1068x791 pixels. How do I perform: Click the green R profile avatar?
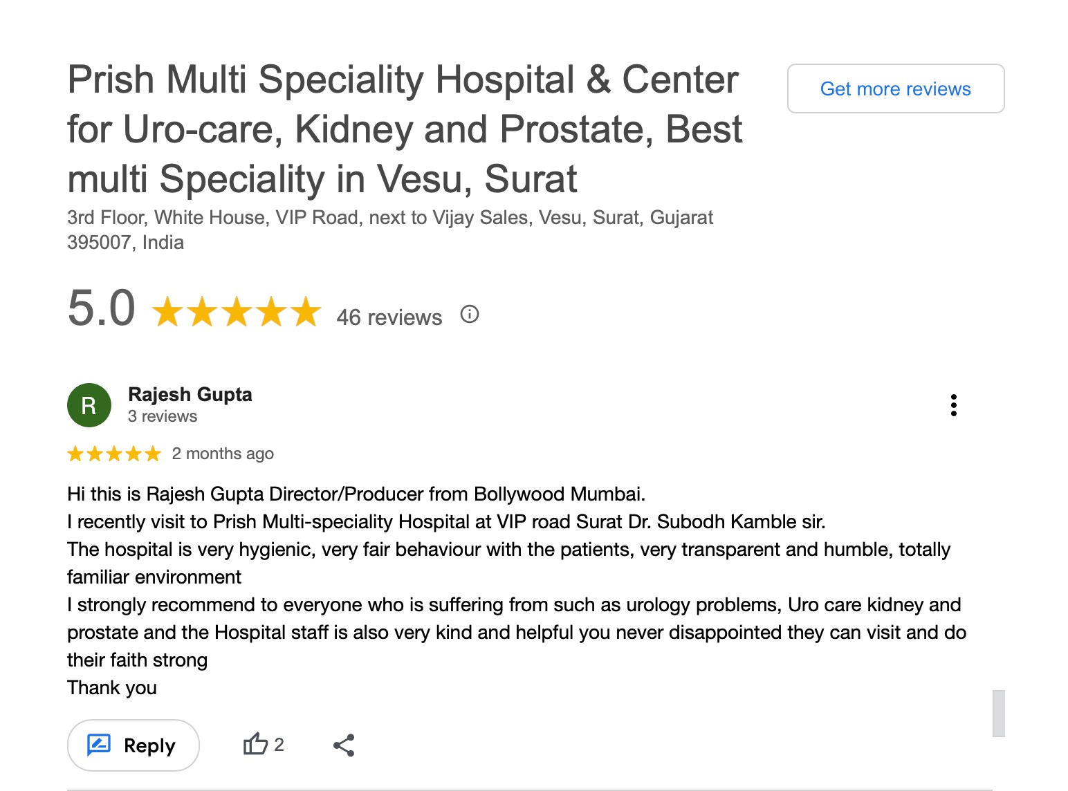(89, 405)
